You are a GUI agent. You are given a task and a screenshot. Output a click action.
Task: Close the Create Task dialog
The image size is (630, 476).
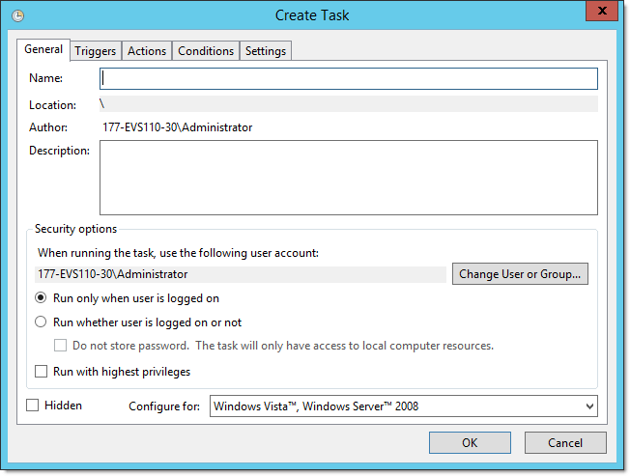point(600,13)
